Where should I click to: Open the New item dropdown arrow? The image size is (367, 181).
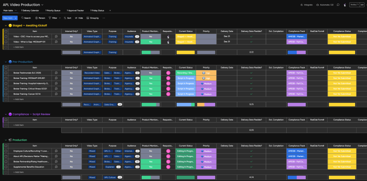pyautogui.click(x=16, y=18)
